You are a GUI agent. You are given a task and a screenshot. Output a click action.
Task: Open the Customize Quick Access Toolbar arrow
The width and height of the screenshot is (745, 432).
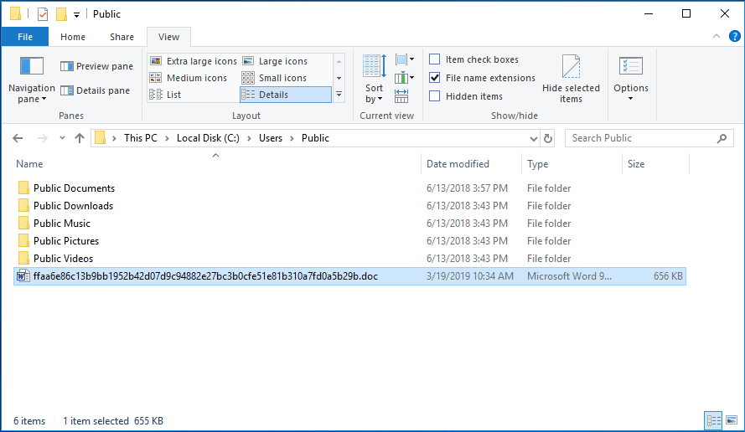pyautogui.click(x=76, y=15)
